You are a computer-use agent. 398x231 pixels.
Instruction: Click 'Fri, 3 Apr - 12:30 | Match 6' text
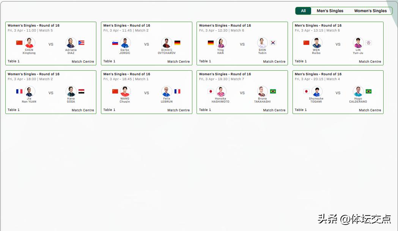pos(222,30)
